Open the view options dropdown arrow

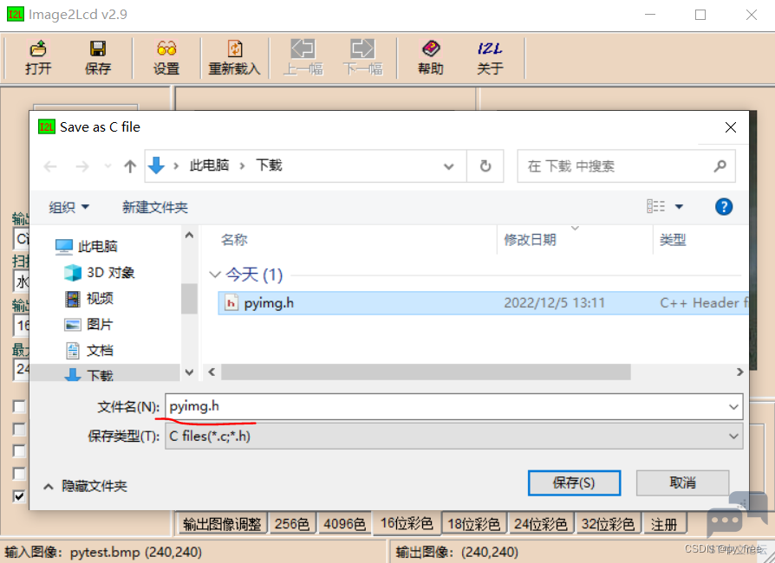679,206
